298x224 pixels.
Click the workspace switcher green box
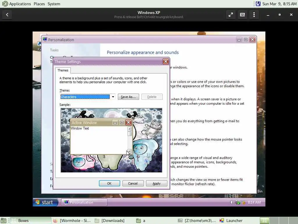click(264, 220)
